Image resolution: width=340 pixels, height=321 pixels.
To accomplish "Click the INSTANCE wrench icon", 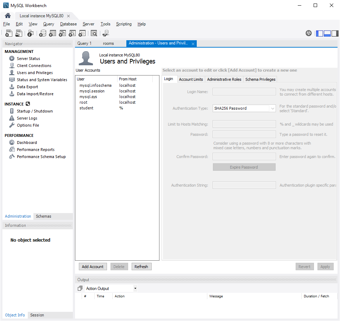I will (28, 104).
